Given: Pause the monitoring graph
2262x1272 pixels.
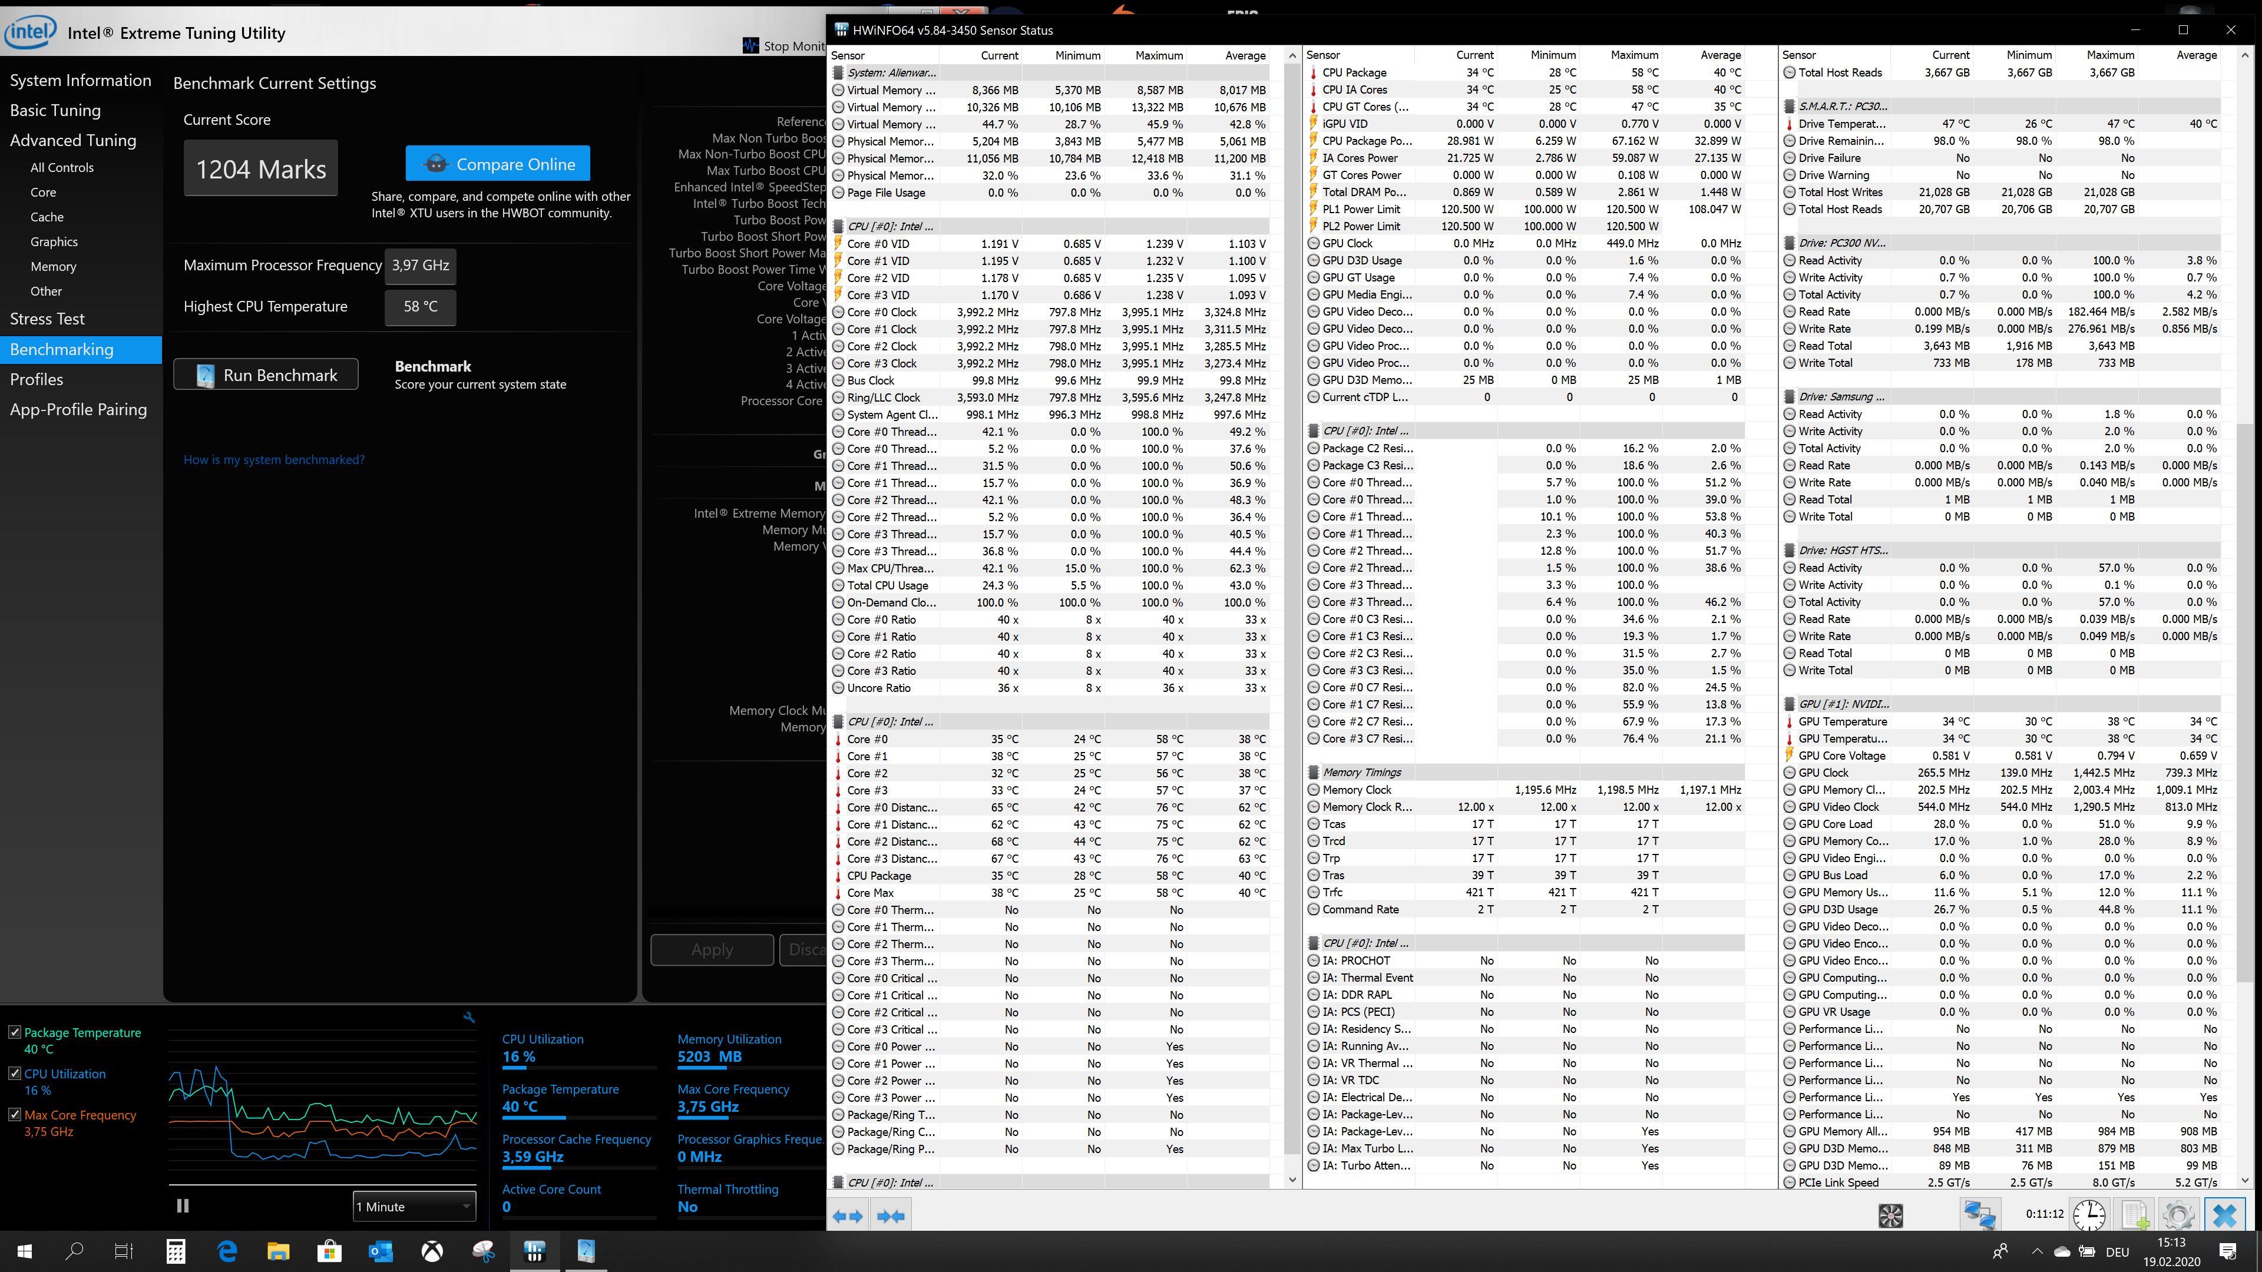Looking at the screenshot, I should tap(183, 1206).
